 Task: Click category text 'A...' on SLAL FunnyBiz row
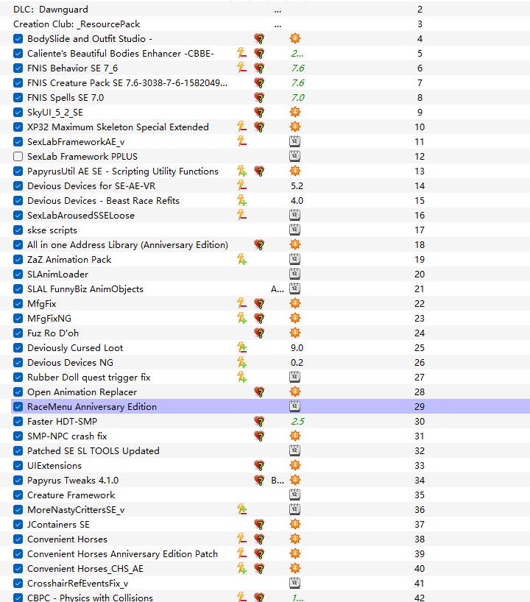[x=278, y=289]
